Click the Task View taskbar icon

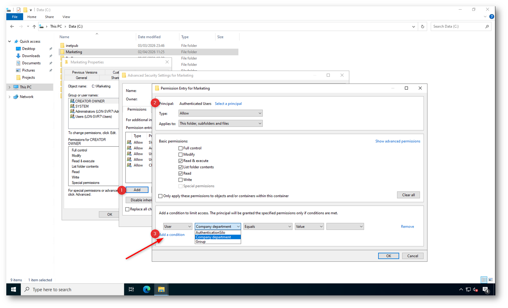pyautogui.click(x=131, y=289)
